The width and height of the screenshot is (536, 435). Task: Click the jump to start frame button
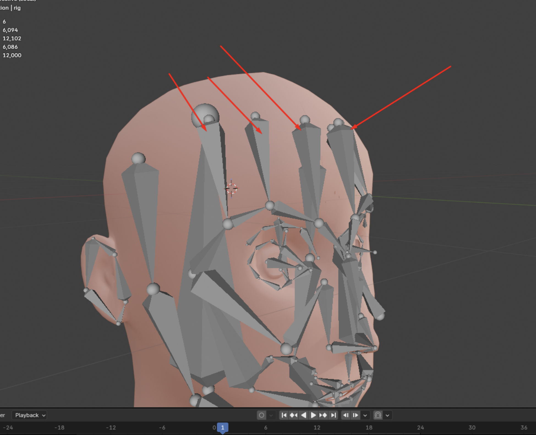point(284,415)
